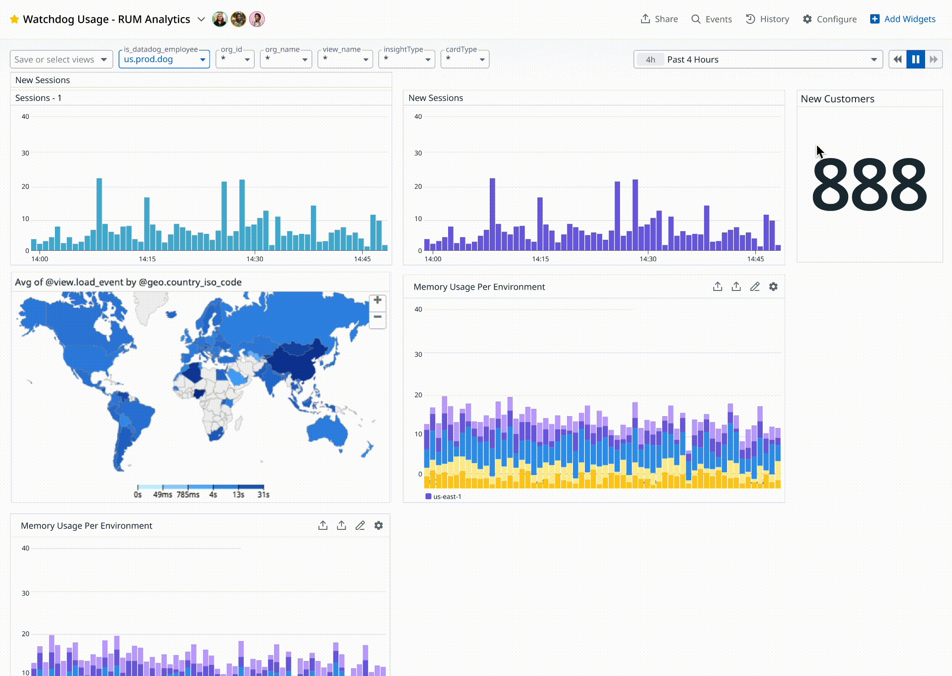Step back in time range
This screenshot has width=952, height=676.
click(x=898, y=59)
